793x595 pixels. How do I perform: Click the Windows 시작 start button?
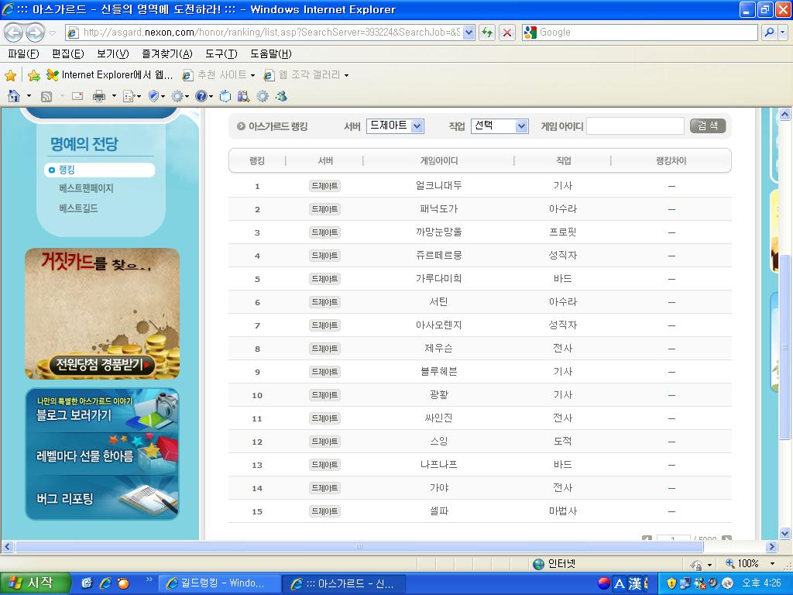tap(35, 583)
